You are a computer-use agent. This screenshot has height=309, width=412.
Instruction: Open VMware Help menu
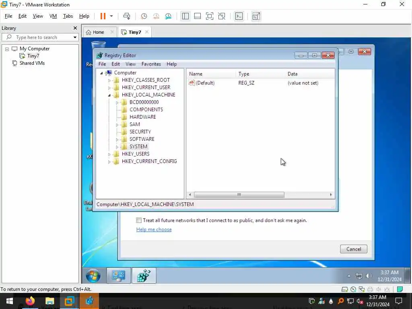[84, 16]
